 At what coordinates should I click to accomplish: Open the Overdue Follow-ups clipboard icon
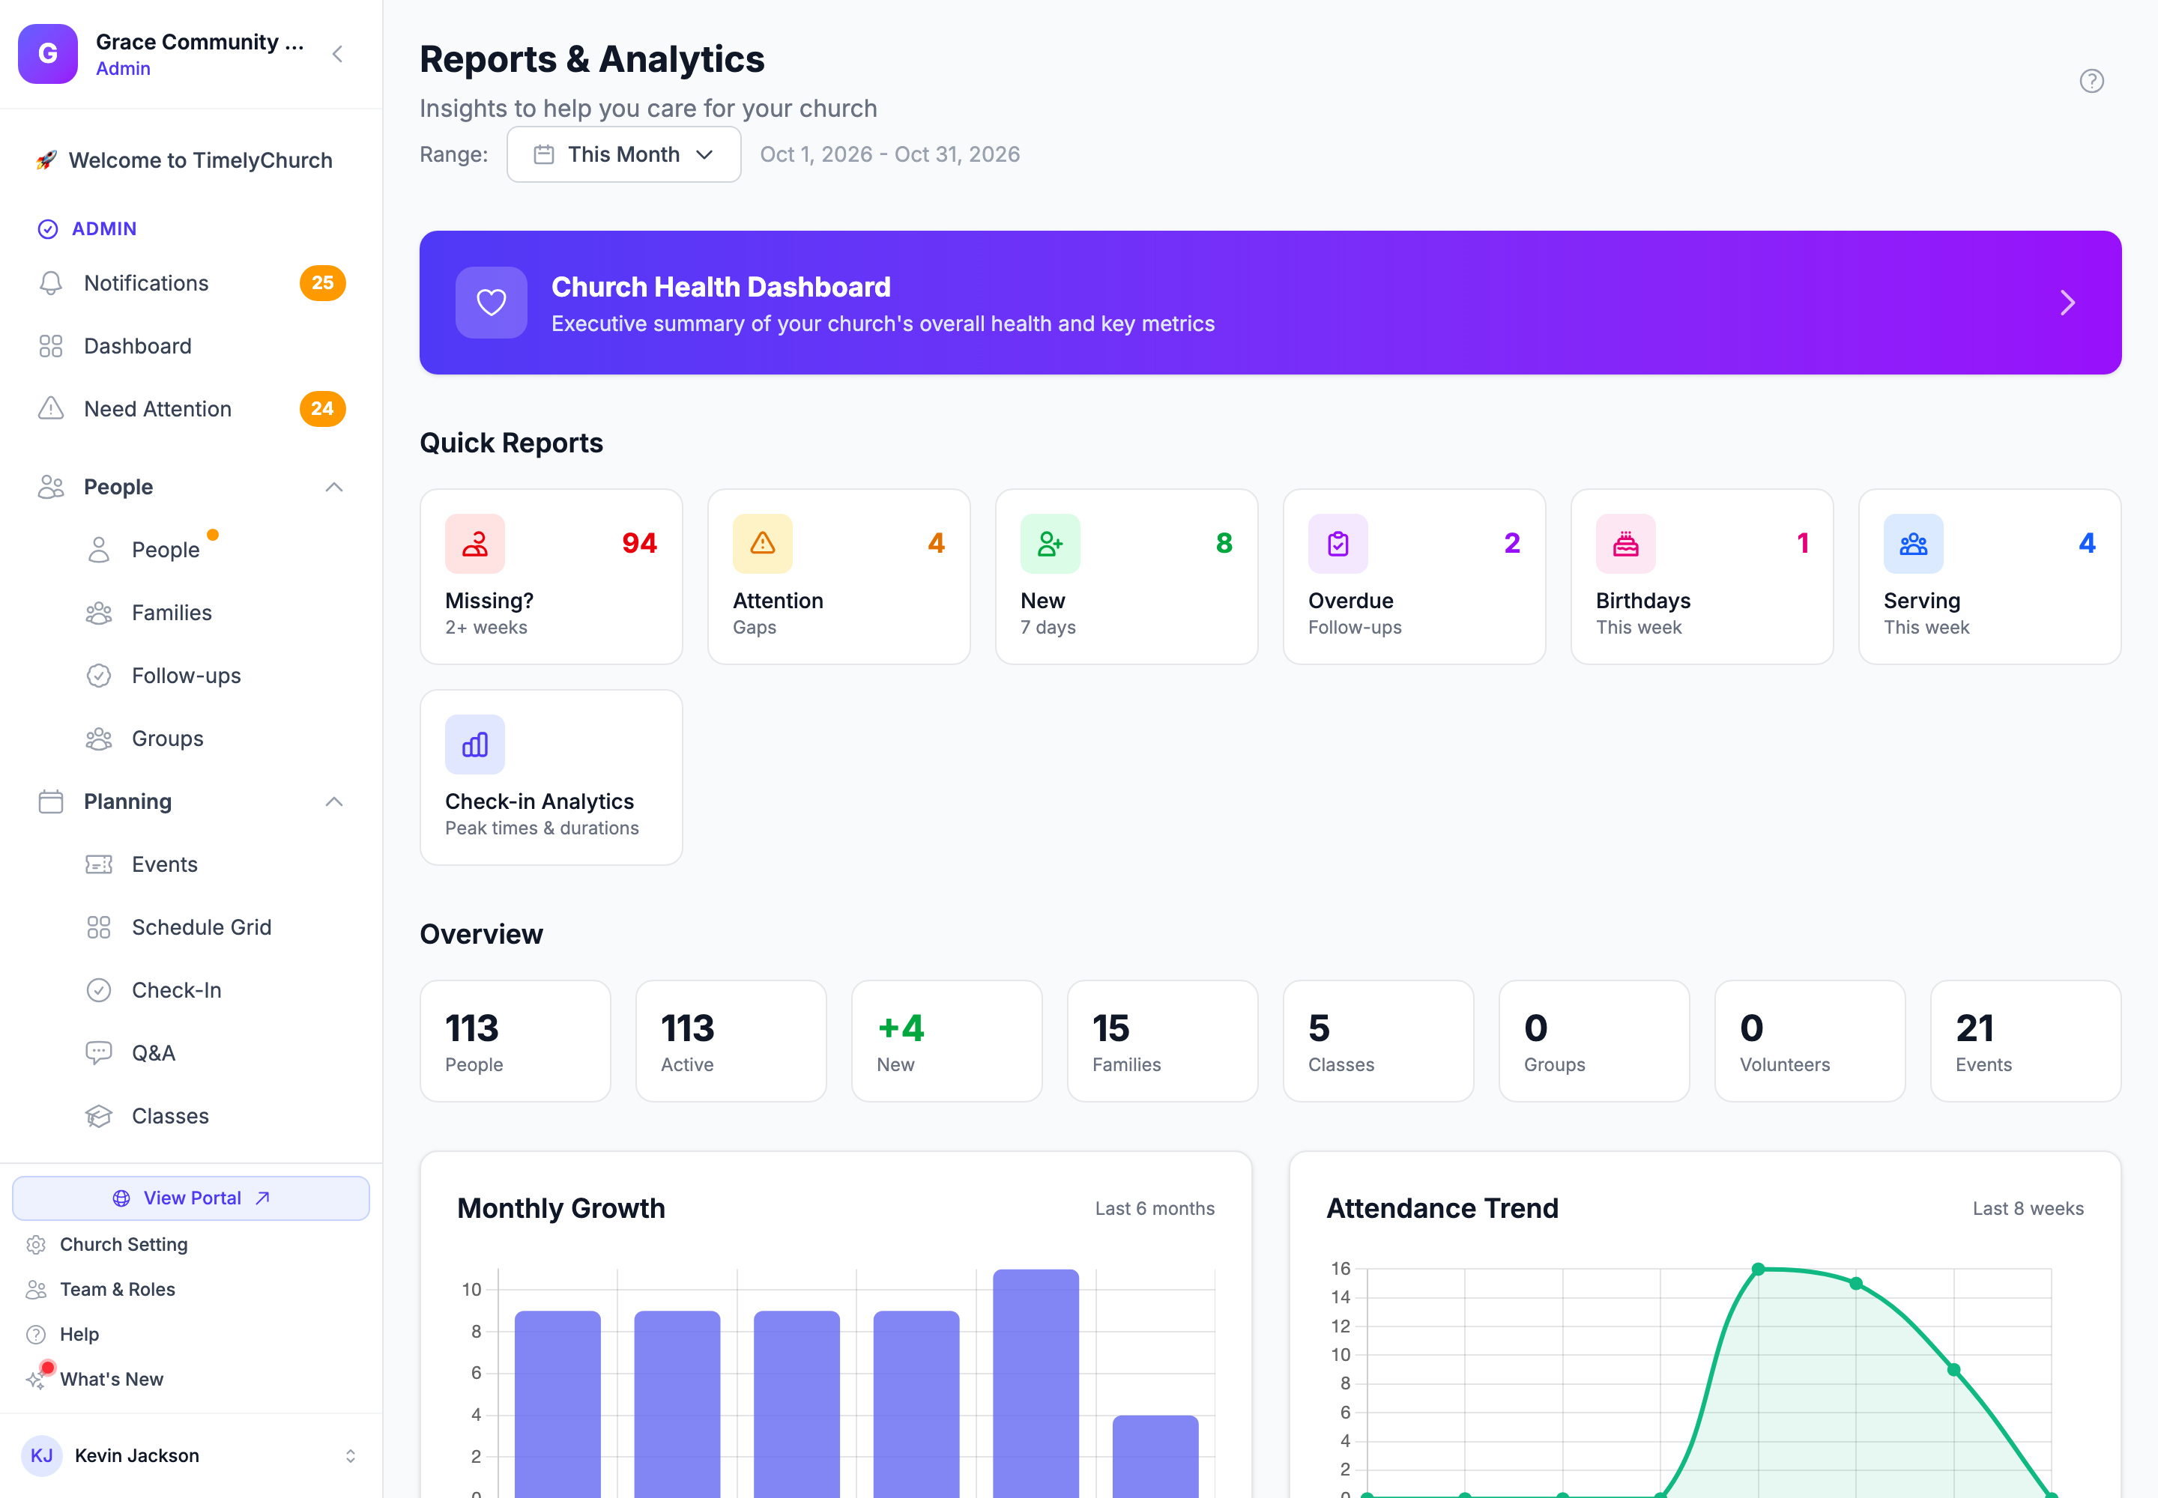pyautogui.click(x=1338, y=544)
